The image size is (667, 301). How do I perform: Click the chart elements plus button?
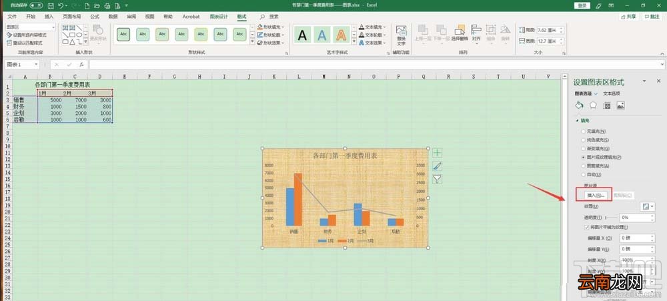click(x=437, y=153)
